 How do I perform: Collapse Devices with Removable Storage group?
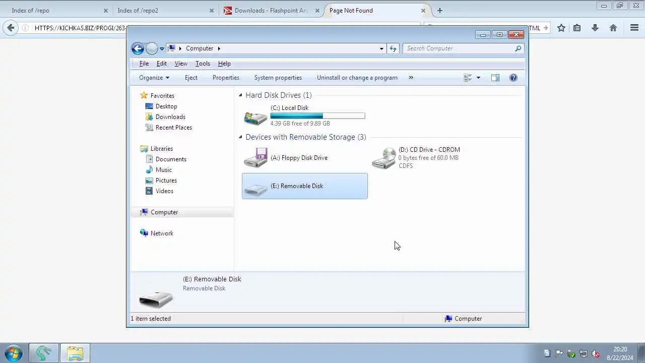[240, 137]
